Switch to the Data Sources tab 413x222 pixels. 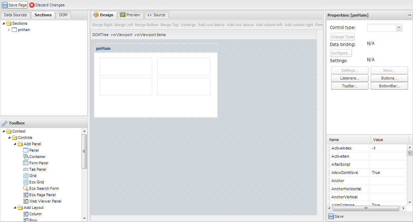tap(15, 15)
